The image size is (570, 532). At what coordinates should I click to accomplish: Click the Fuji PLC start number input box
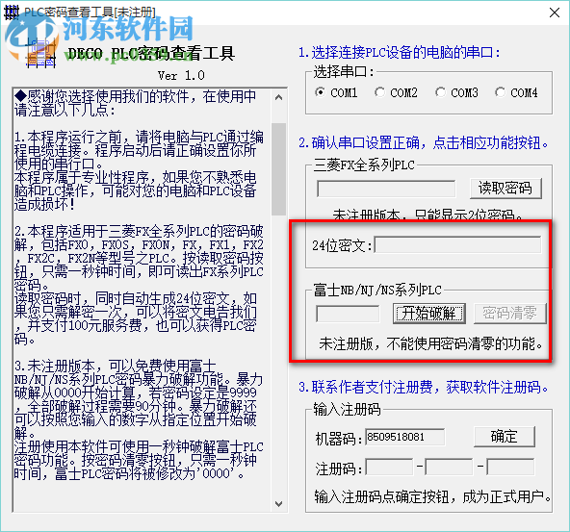point(348,314)
